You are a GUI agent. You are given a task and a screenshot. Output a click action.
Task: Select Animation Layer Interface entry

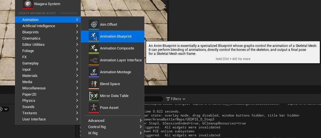(x=112, y=60)
